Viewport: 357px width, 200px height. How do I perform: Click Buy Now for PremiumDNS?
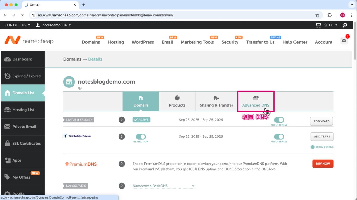click(x=323, y=164)
